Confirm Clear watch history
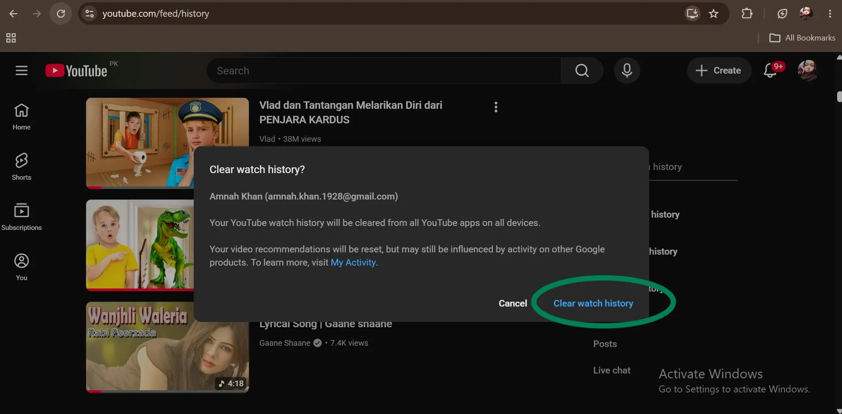The height and width of the screenshot is (414, 842). pos(593,303)
